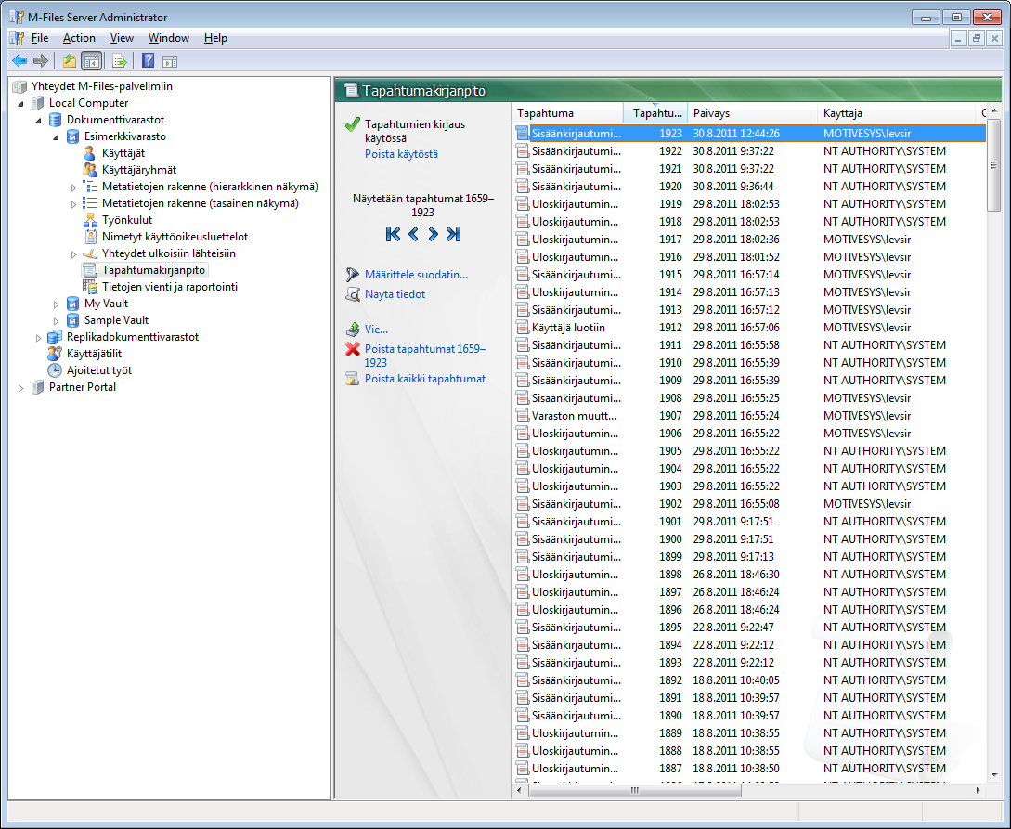Click the red X delete events icon
This screenshot has width=1011, height=829.
pyautogui.click(x=352, y=349)
